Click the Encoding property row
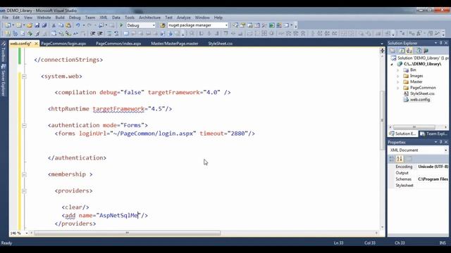The height and width of the screenshot is (253, 451). tap(418, 167)
